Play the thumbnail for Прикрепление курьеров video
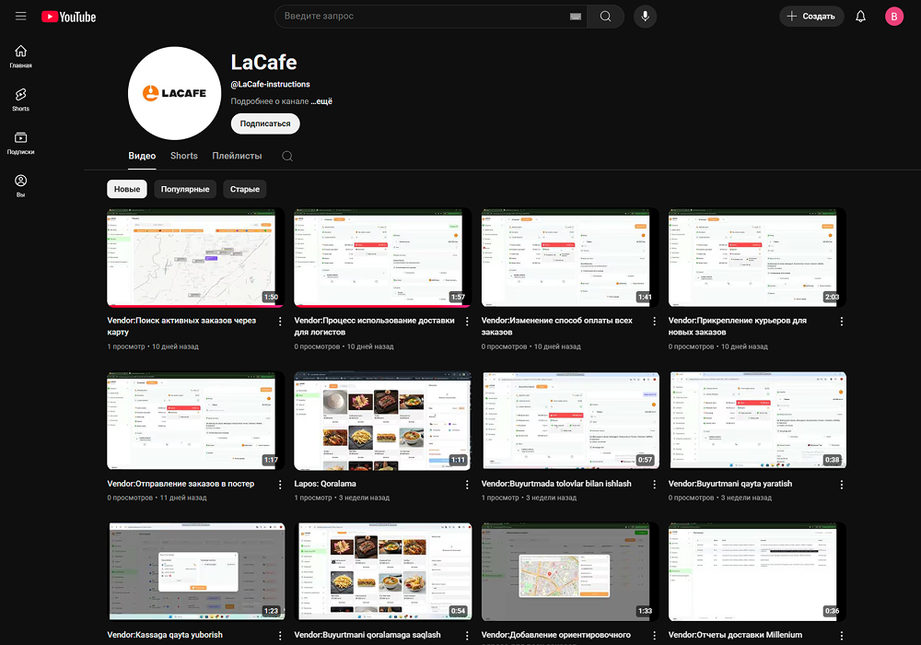The image size is (921, 645). pos(757,257)
